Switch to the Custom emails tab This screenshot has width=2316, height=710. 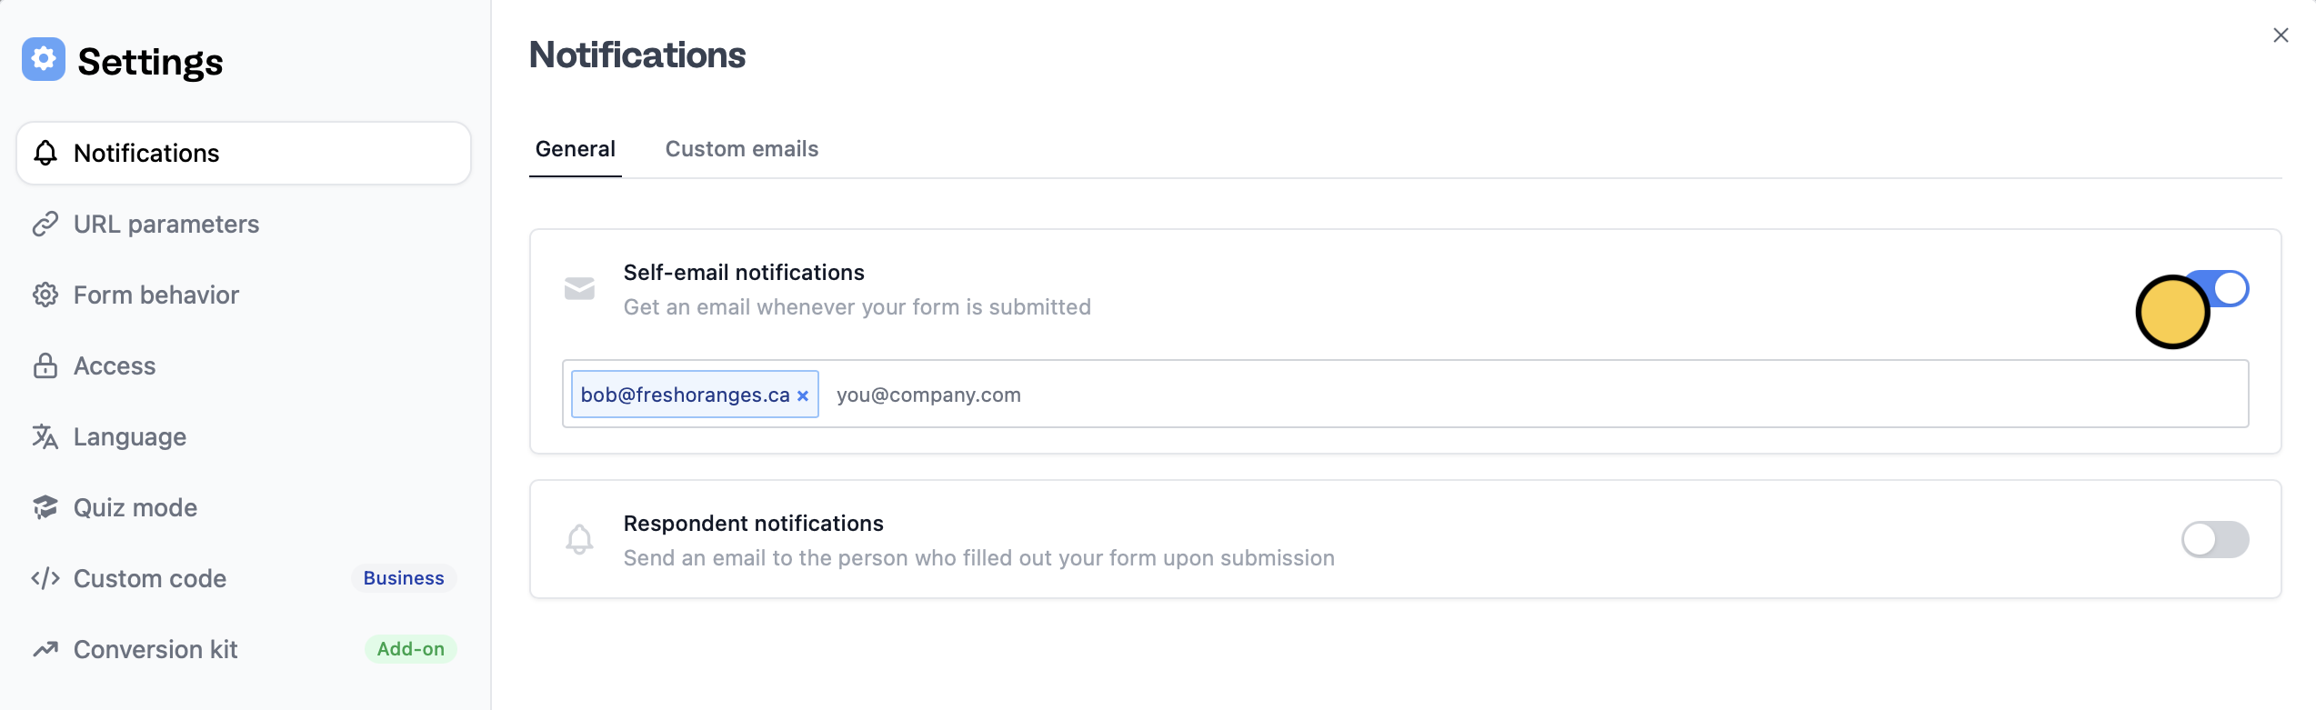pyautogui.click(x=741, y=149)
